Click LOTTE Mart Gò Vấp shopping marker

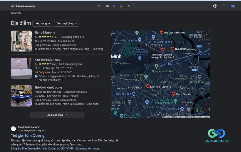(x=153, y=37)
